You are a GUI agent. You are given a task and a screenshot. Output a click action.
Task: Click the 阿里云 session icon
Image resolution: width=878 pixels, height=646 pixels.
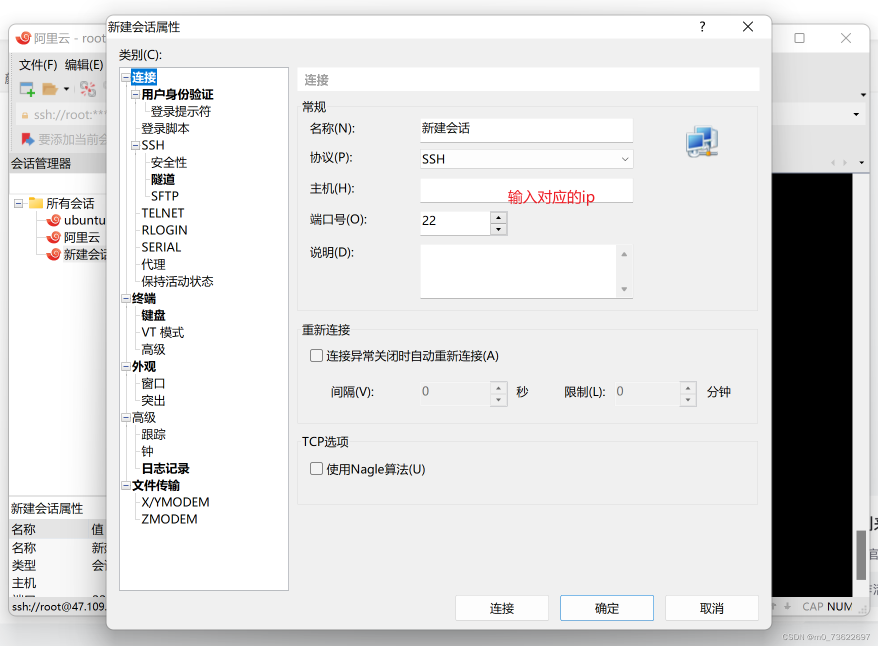53,237
